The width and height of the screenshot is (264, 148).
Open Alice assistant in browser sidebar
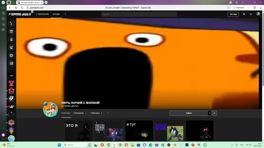click(3, 135)
